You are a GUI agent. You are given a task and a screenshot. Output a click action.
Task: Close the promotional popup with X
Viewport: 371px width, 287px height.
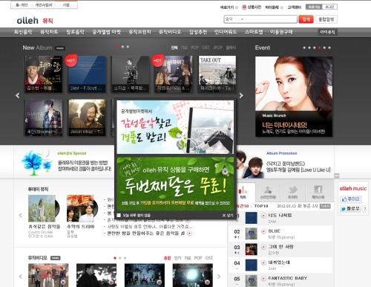[228, 215]
